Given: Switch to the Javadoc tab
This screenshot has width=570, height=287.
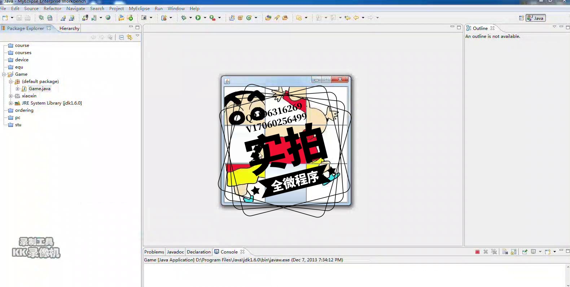Looking at the screenshot, I should [175, 252].
